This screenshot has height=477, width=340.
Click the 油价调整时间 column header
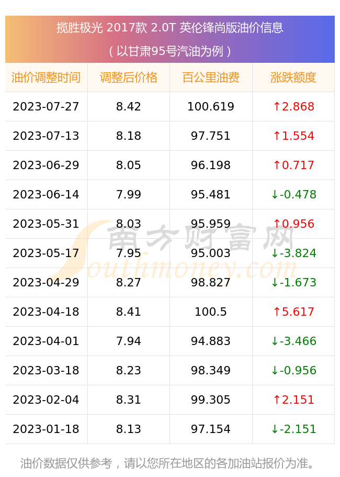click(46, 77)
